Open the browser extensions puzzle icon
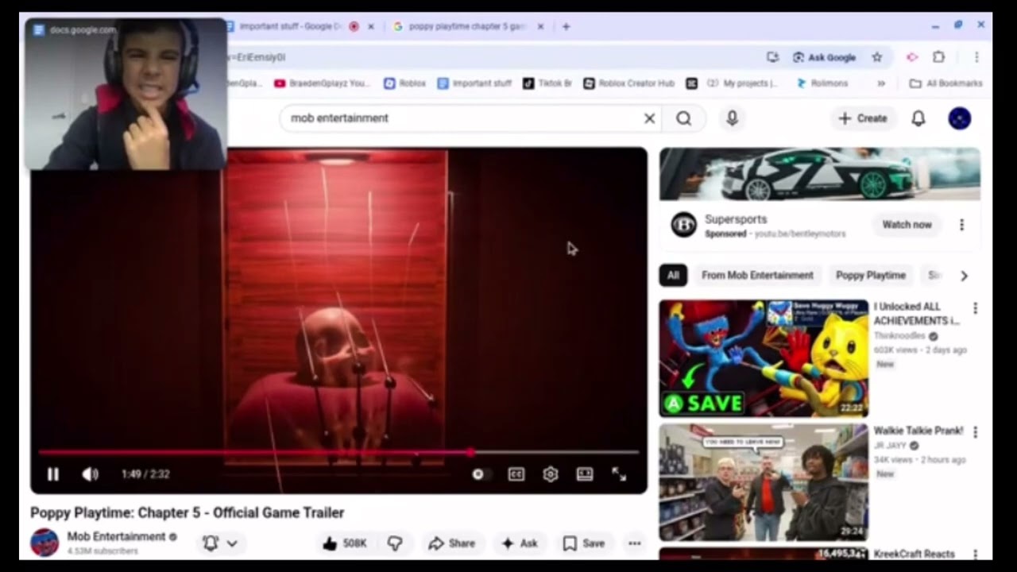This screenshot has height=572, width=1017. (939, 57)
